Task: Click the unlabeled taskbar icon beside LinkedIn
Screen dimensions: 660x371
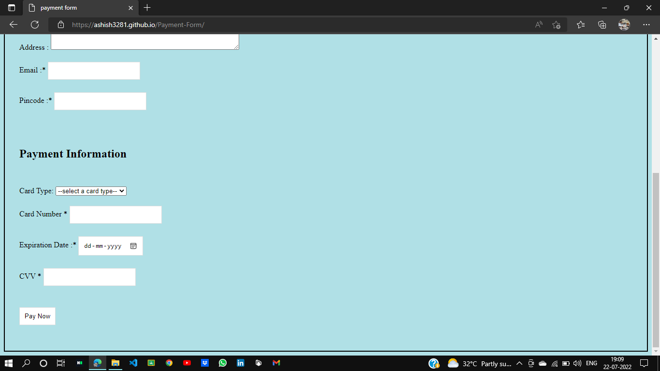Action: click(258, 363)
